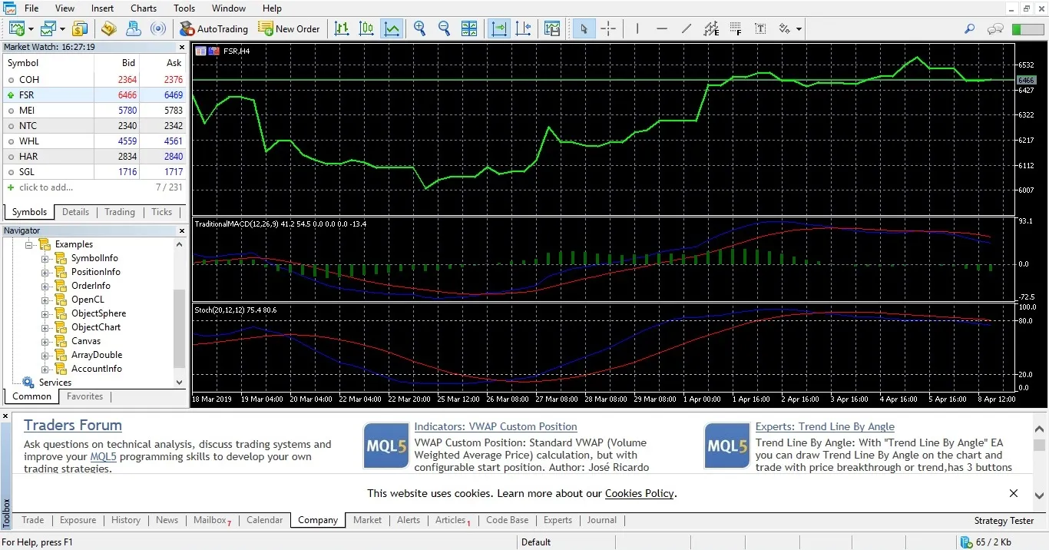Switch to Market Watch Details tab
Screen dimensions: 1049x550
[x=75, y=212]
